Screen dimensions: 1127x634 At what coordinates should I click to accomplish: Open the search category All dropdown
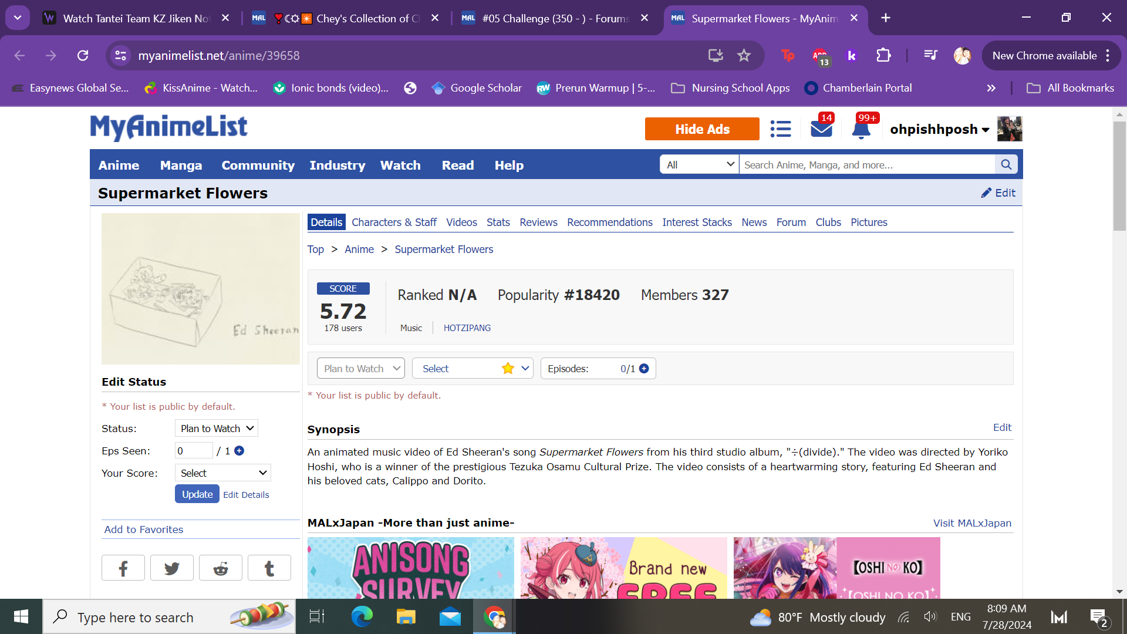(700, 165)
